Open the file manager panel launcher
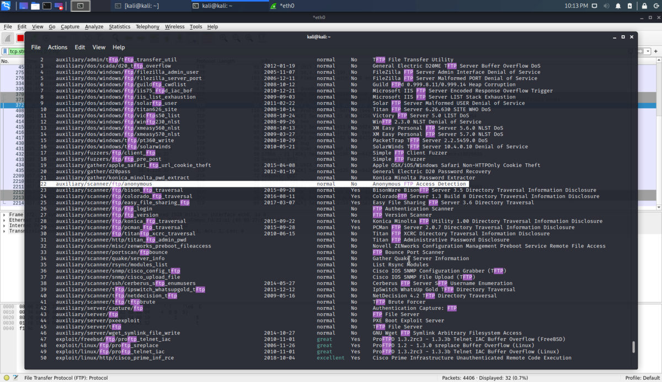This screenshot has width=662, height=382. click(x=35, y=6)
